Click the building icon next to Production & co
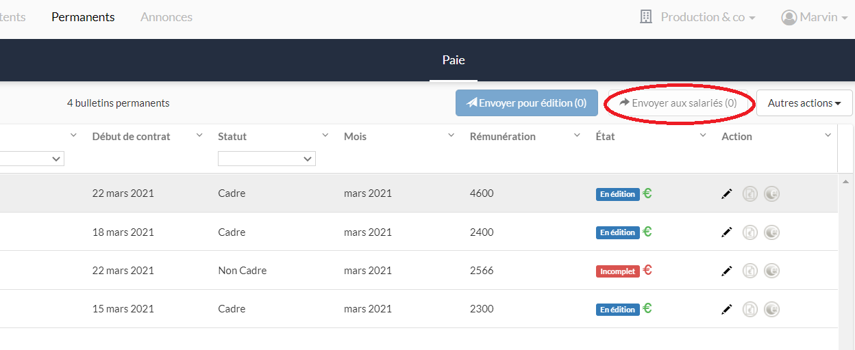The height and width of the screenshot is (350, 855). [x=645, y=17]
